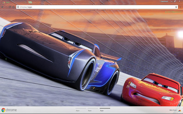Restore down the Chrome window
Viewport: 183px width, 114px height.
tap(175, 1)
